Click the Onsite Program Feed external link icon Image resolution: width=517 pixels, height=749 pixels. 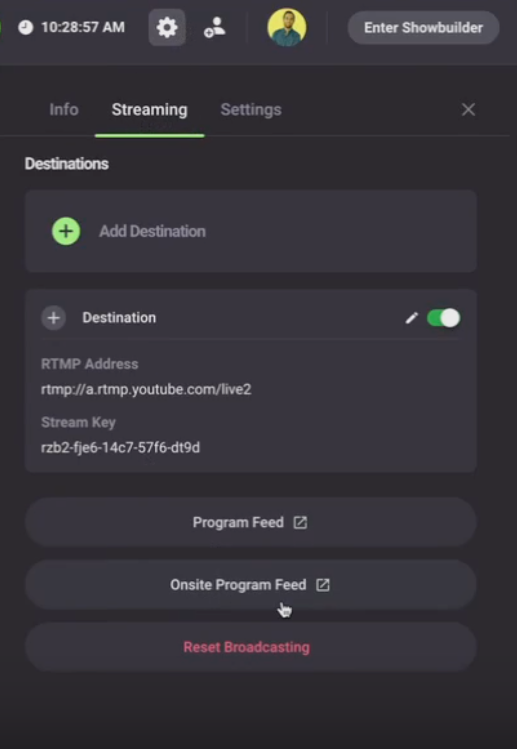(323, 585)
